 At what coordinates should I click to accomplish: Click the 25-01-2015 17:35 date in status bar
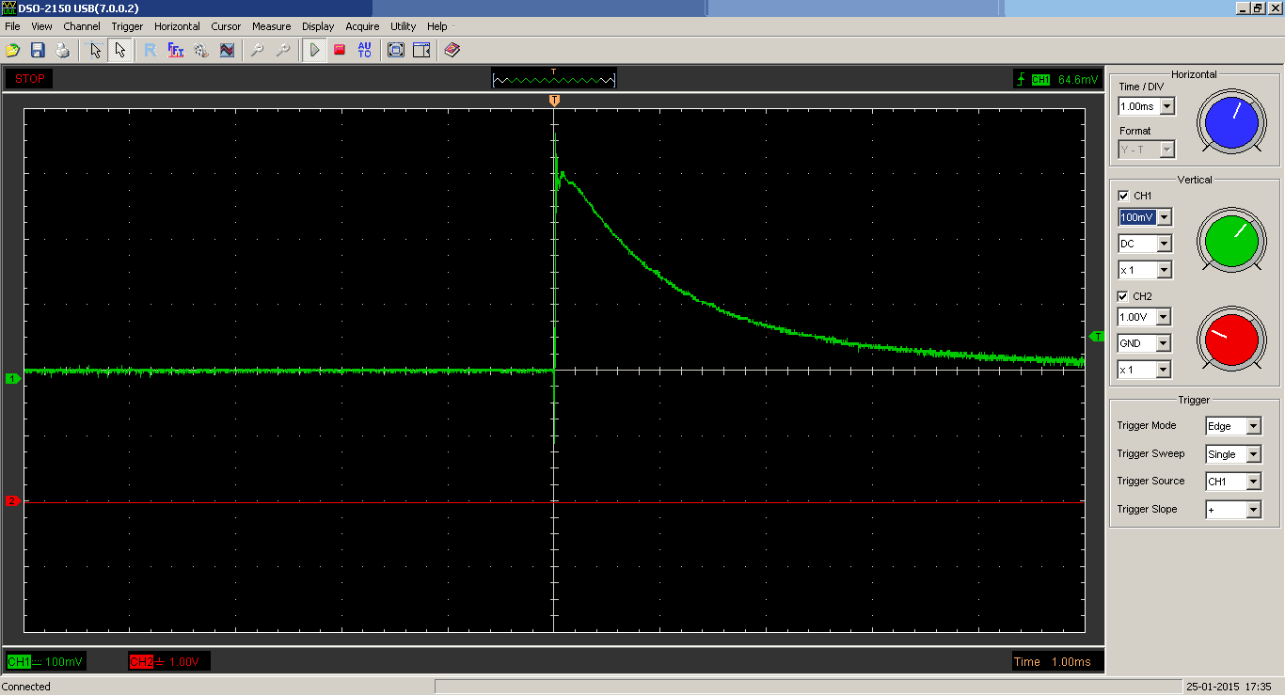click(x=1229, y=687)
